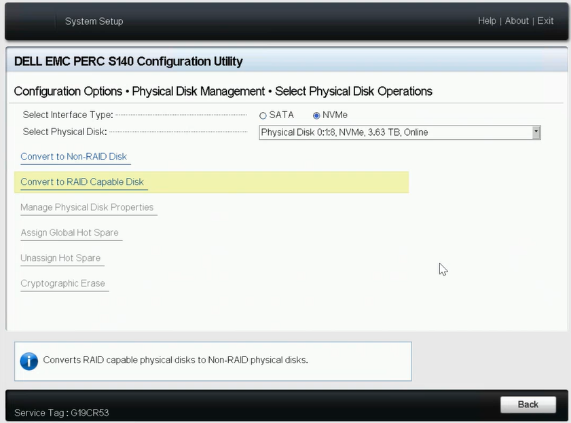Click Exit in the top bar
This screenshot has width=571, height=423.
tap(545, 21)
